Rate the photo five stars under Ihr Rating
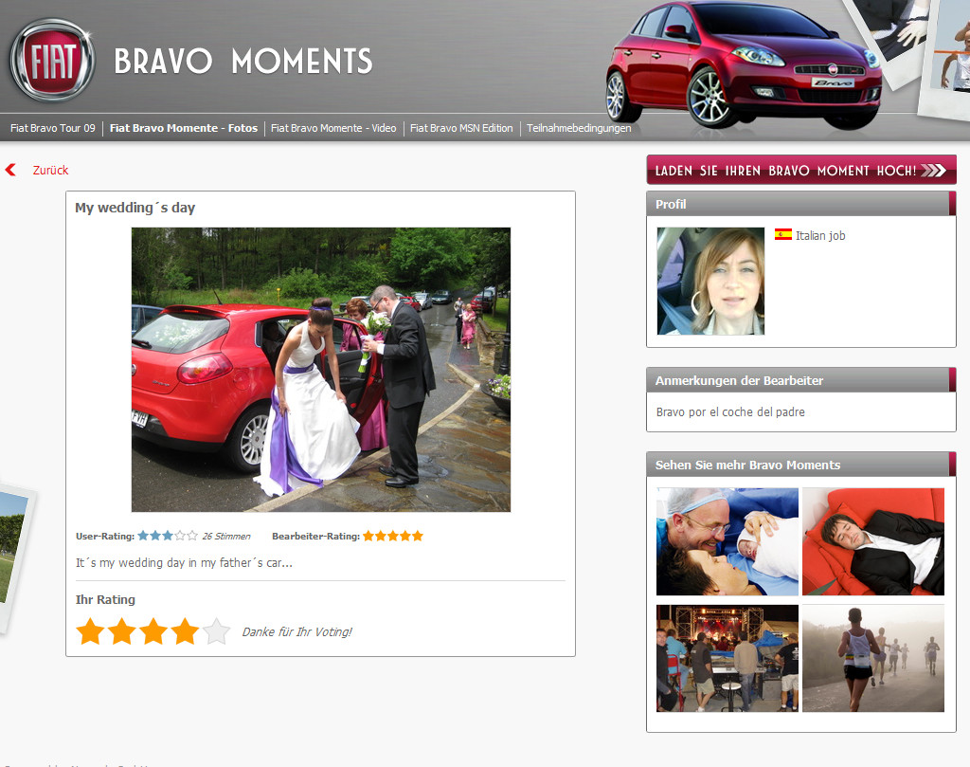 [x=217, y=631]
